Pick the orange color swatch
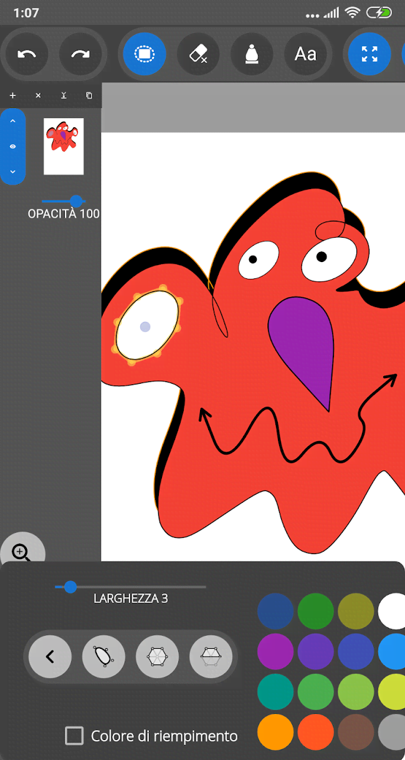 point(275,732)
